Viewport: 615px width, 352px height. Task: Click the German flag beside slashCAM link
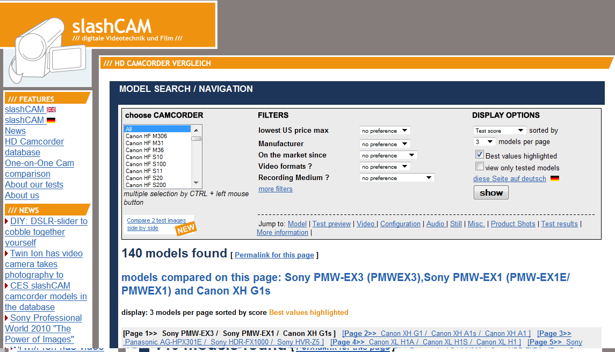click(x=51, y=120)
